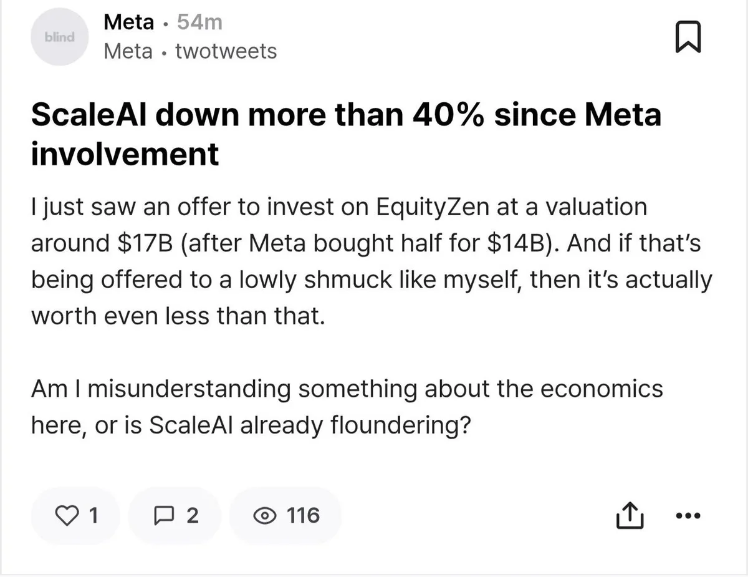Click the "Am I misunderstanding" paragraph
The height and width of the screenshot is (577, 748).
[346, 407]
